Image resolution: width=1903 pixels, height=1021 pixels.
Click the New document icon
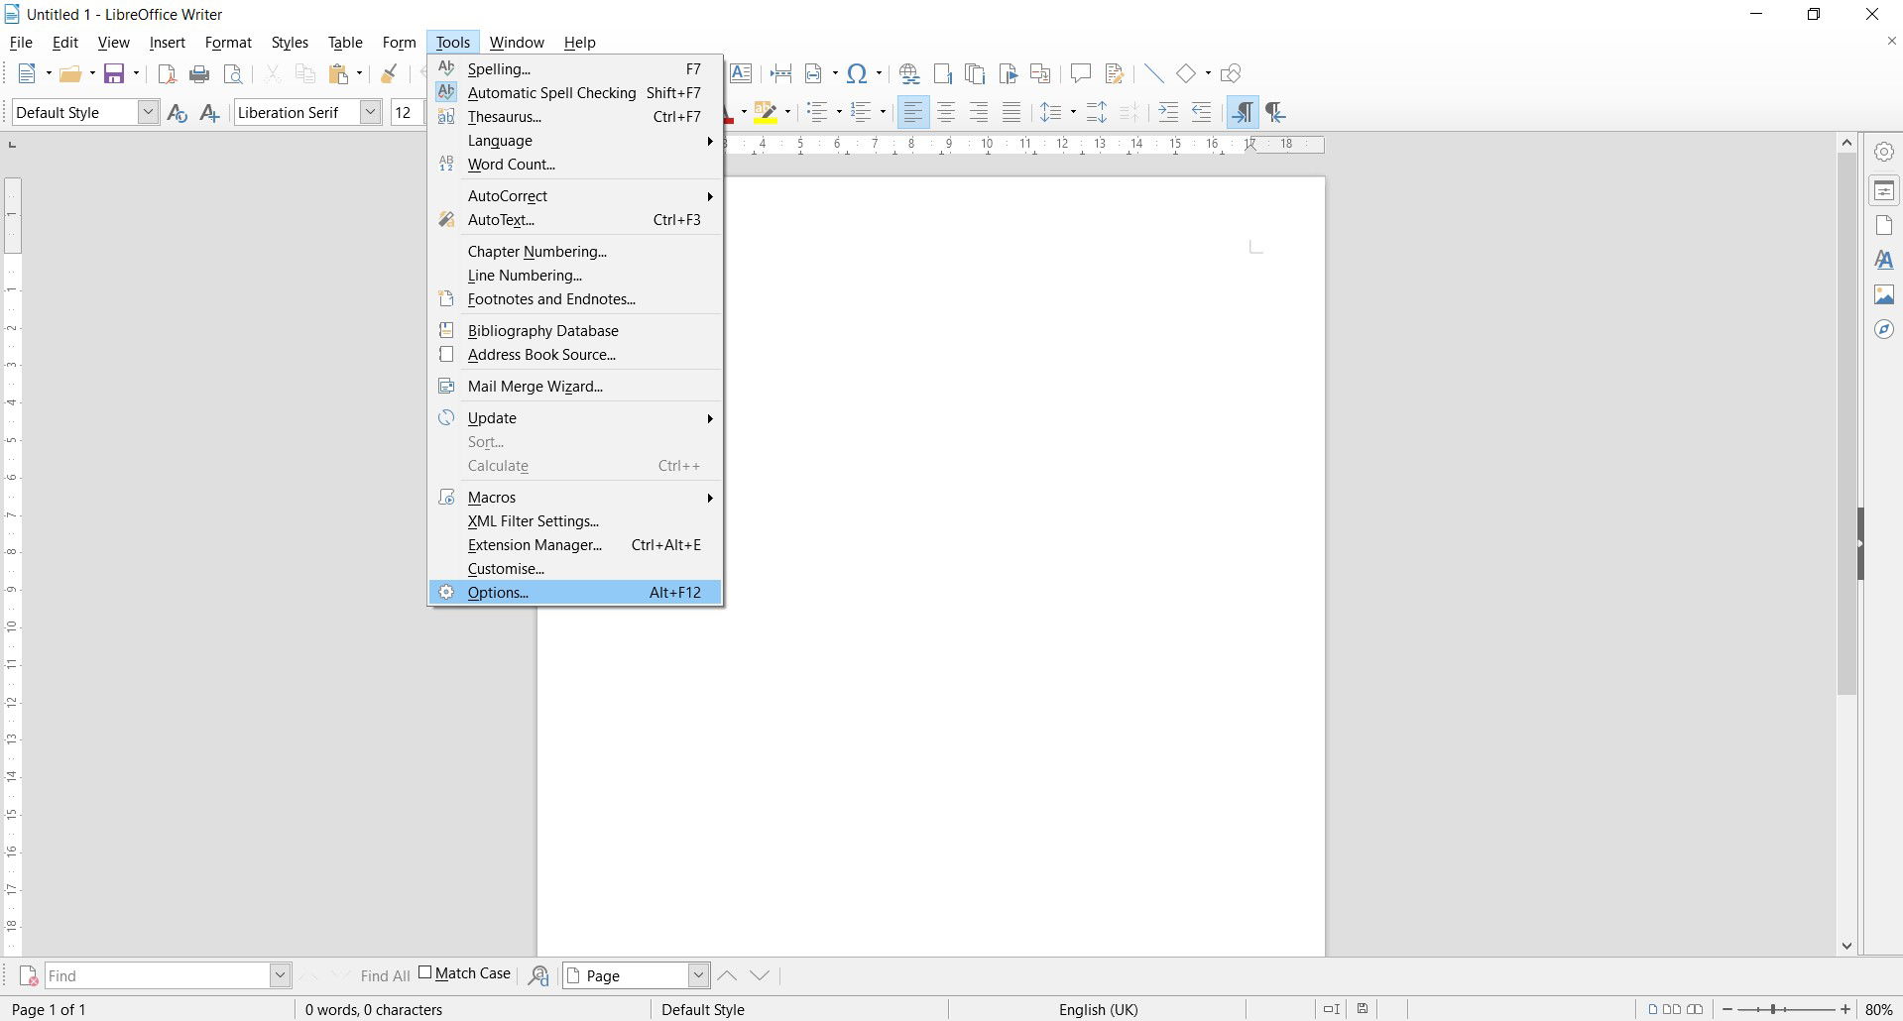click(x=28, y=73)
